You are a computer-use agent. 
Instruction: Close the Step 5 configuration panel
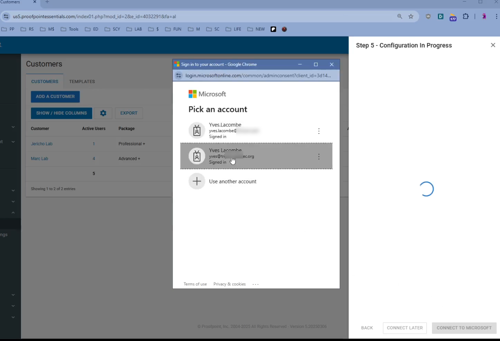pyautogui.click(x=493, y=45)
